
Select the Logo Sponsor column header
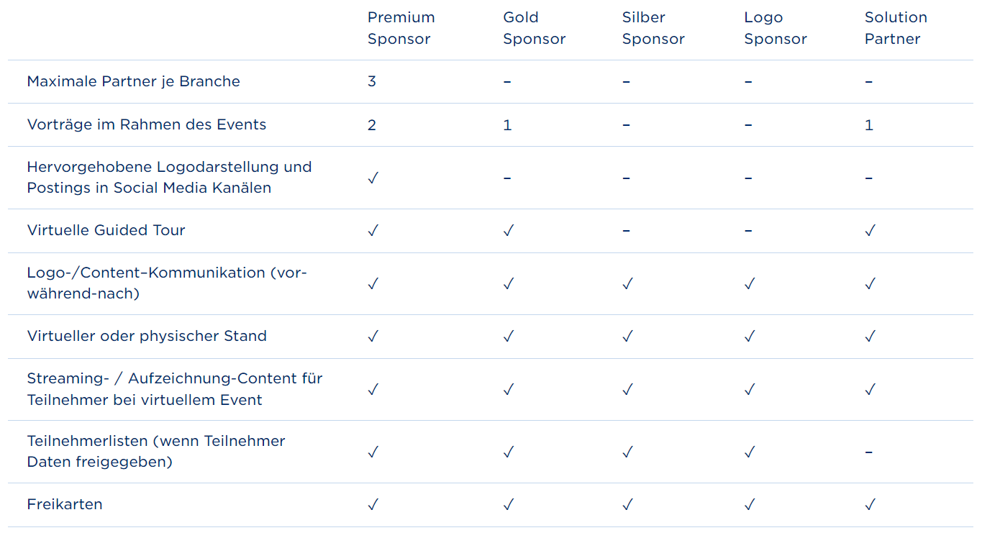click(776, 28)
